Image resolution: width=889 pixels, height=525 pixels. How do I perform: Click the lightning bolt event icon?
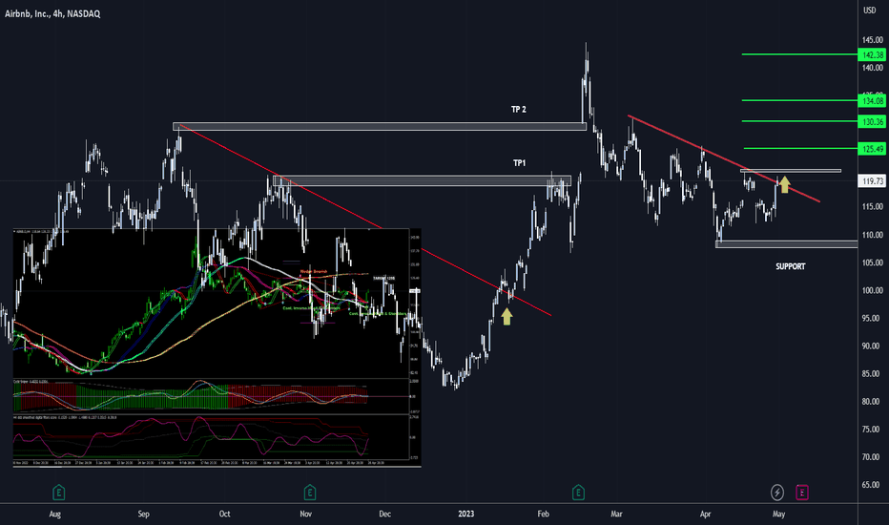[x=777, y=493]
